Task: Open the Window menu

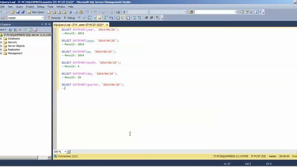Action: 61,6
